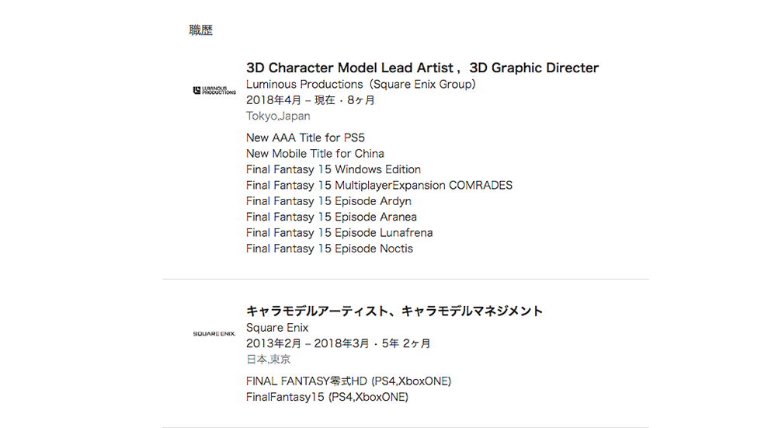761x428 pixels.
Task: Click the Final Fantasy 15 Windows Edition entry
Action: point(333,170)
